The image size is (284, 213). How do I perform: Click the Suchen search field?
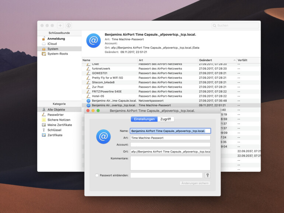click(x=236, y=25)
